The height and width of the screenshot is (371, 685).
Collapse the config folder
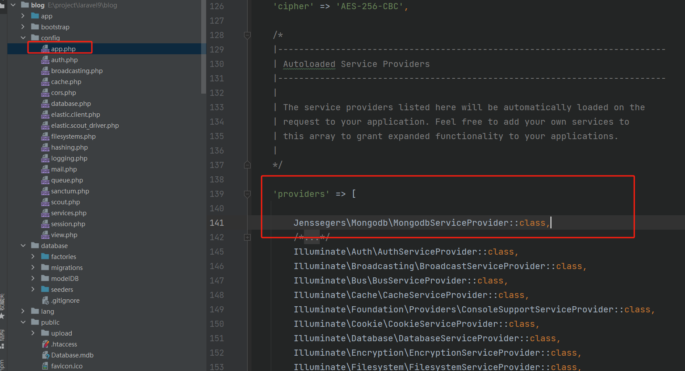click(23, 38)
